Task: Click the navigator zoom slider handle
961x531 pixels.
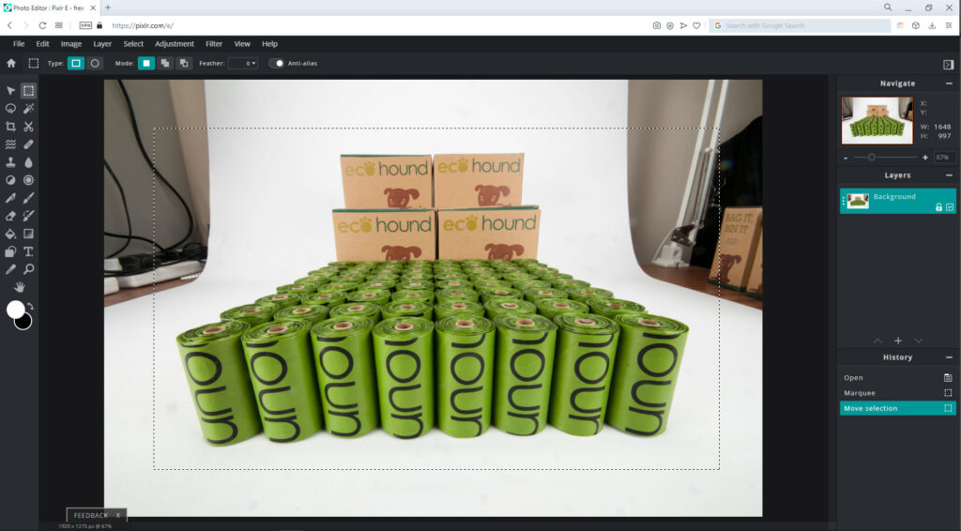Action: [872, 158]
